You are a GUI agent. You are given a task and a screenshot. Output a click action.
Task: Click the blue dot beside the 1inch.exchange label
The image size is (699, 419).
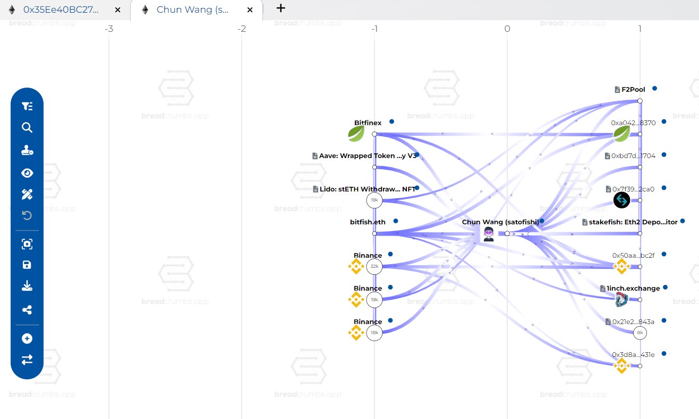(x=665, y=287)
